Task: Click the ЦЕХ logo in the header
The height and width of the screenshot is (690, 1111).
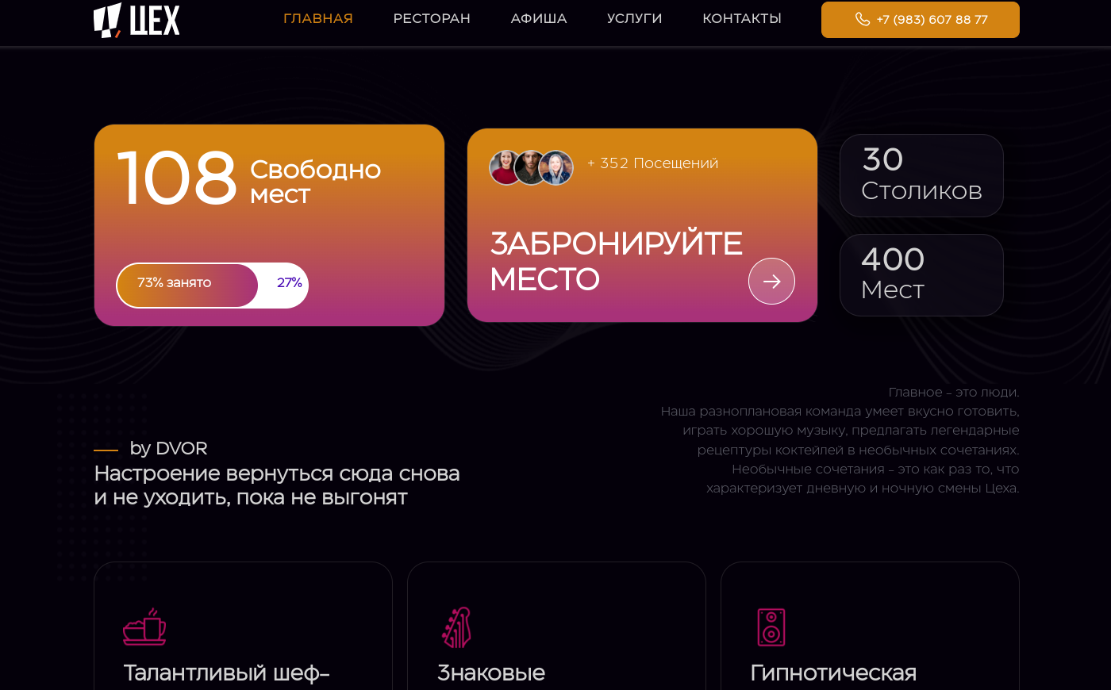Action: pyautogui.click(x=136, y=20)
